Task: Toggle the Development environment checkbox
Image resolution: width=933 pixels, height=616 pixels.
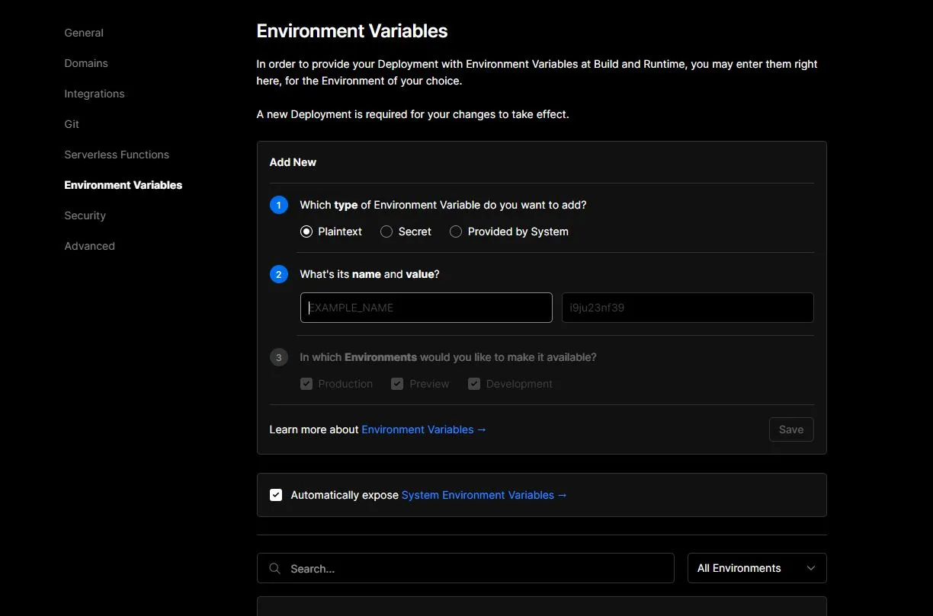Action: [x=474, y=384]
